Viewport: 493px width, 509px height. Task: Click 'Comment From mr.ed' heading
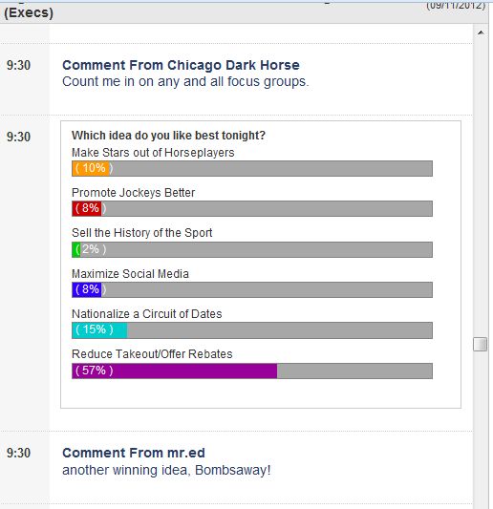(x=134, y=453)
